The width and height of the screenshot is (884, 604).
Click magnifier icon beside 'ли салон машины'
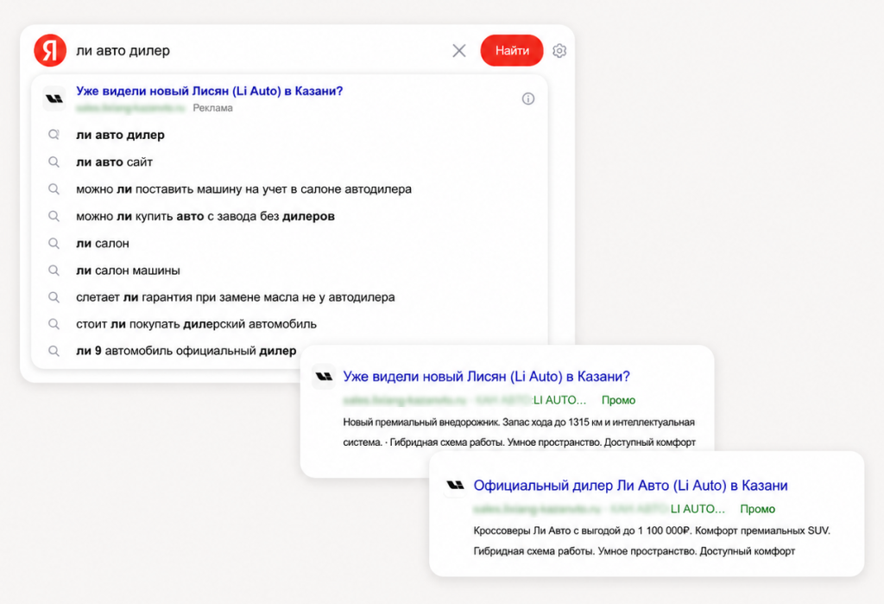click(x=54, y=270)
